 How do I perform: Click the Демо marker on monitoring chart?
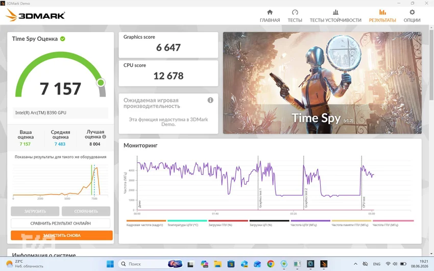139,204
